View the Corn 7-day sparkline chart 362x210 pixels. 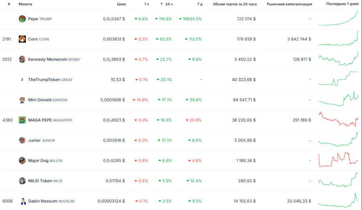point(338,38)
